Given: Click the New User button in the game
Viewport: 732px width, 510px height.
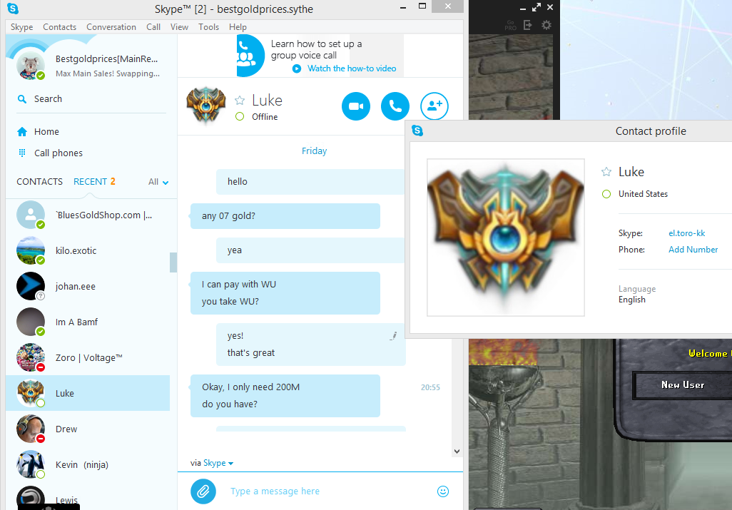Looking at the screenshot, I should [x=683, y=385].
